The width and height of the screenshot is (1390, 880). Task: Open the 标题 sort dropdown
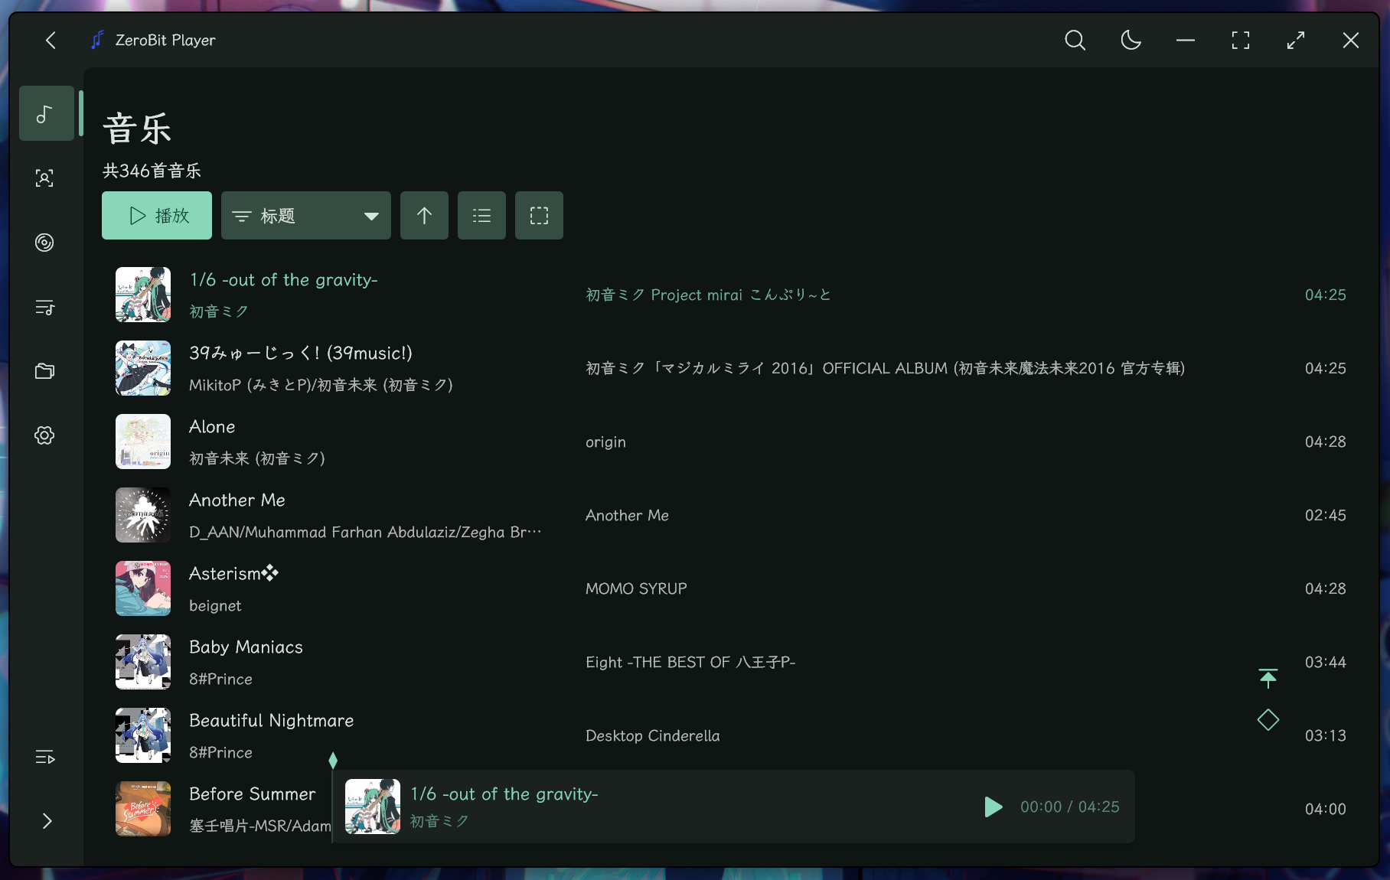click(x=306, y=216)
